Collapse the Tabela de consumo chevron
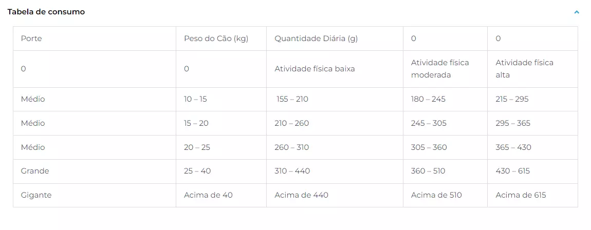This screenshot has height=230, width=591. (576, 12)
